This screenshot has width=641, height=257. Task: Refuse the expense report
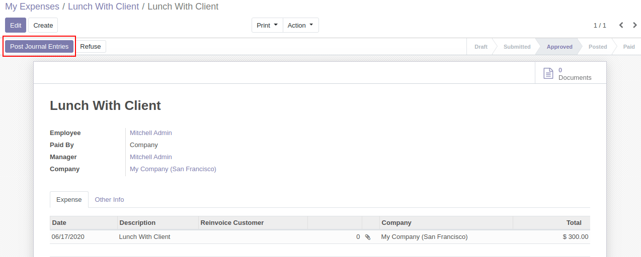[x=91, y=46]
